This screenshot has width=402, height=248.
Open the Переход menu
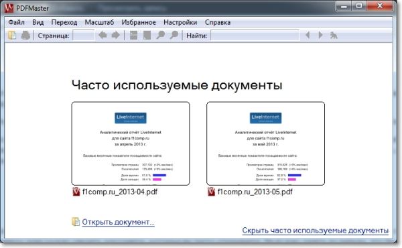coord(64,22)
